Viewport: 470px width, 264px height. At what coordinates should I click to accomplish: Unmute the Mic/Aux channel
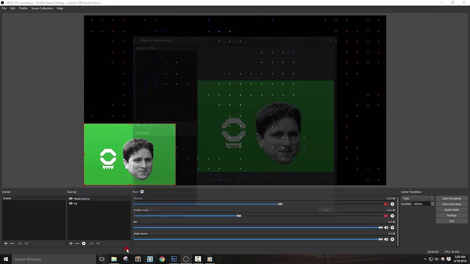386,204
